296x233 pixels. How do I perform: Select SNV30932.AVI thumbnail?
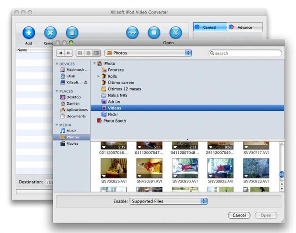220,168
